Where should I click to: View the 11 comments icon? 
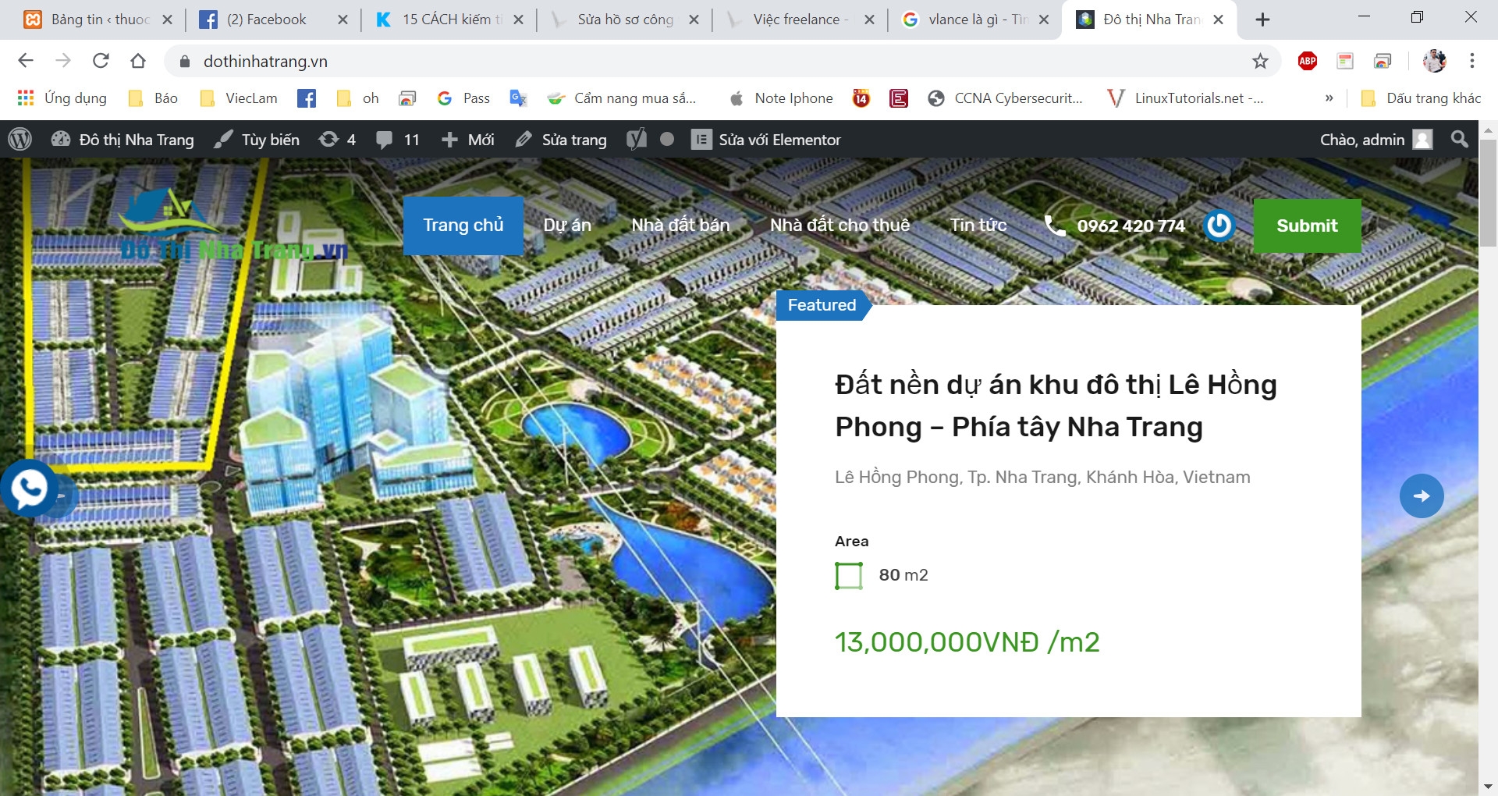click(x=398, y=140)
